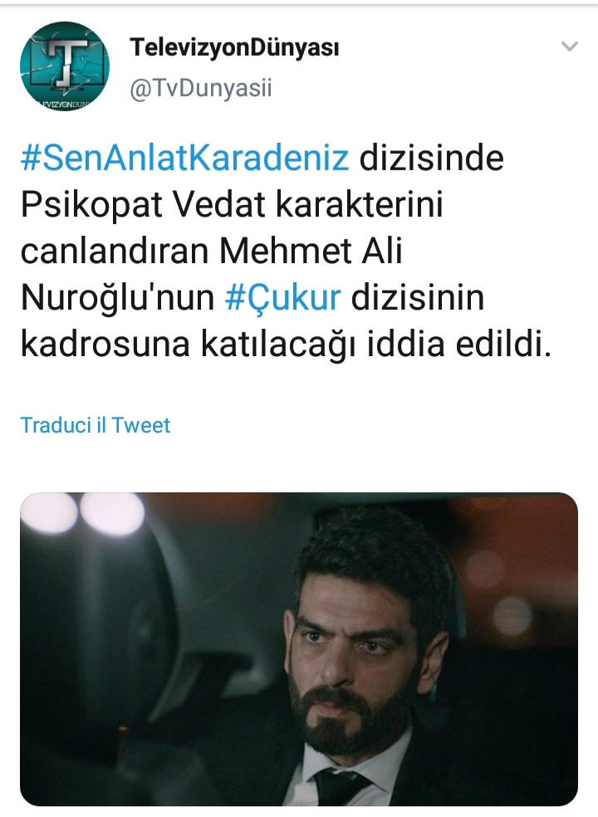This screenshot has height=817, width=598.
Task: Click "Nuroğlu'nun" in the tweet body
Action: click(118, 297)
